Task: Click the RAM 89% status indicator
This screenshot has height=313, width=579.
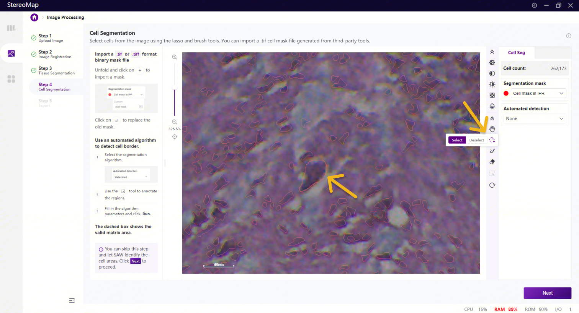Action: tap(505, 310)
